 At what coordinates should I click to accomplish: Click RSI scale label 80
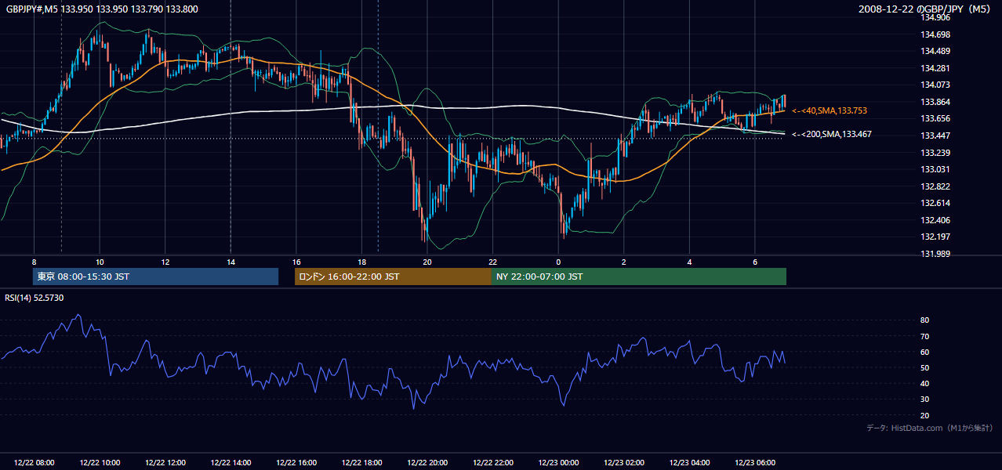(925, 320)
